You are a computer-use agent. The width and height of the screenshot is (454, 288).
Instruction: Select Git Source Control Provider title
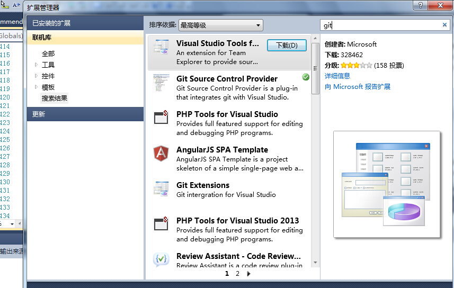click(x=227, y=79)
